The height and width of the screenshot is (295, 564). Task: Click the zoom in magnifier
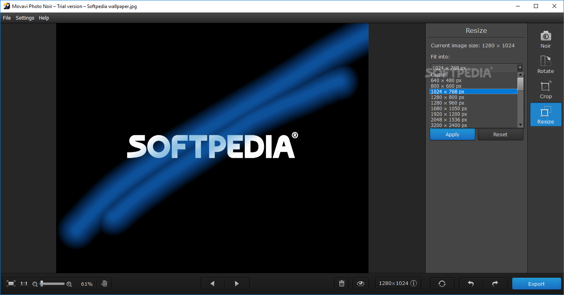tap(69, 284)
